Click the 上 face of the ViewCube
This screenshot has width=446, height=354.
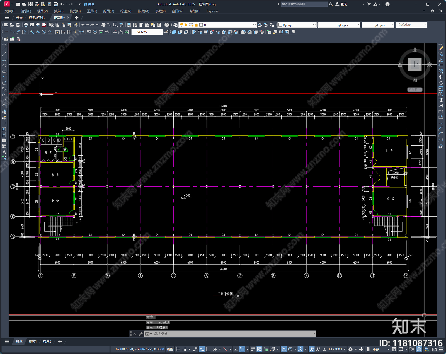click(x=415, y=65)
